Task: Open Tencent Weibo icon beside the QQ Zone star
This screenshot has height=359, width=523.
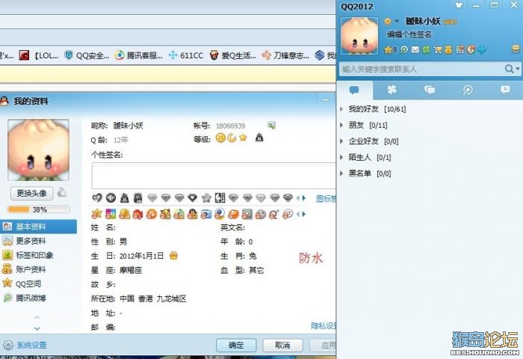Action: pos(404,50)
